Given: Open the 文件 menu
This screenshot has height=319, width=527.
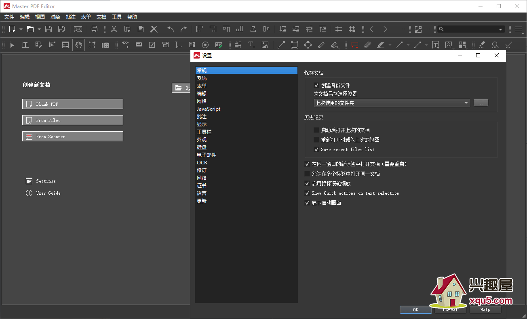Looking at the screenshot, I should 9,17.
